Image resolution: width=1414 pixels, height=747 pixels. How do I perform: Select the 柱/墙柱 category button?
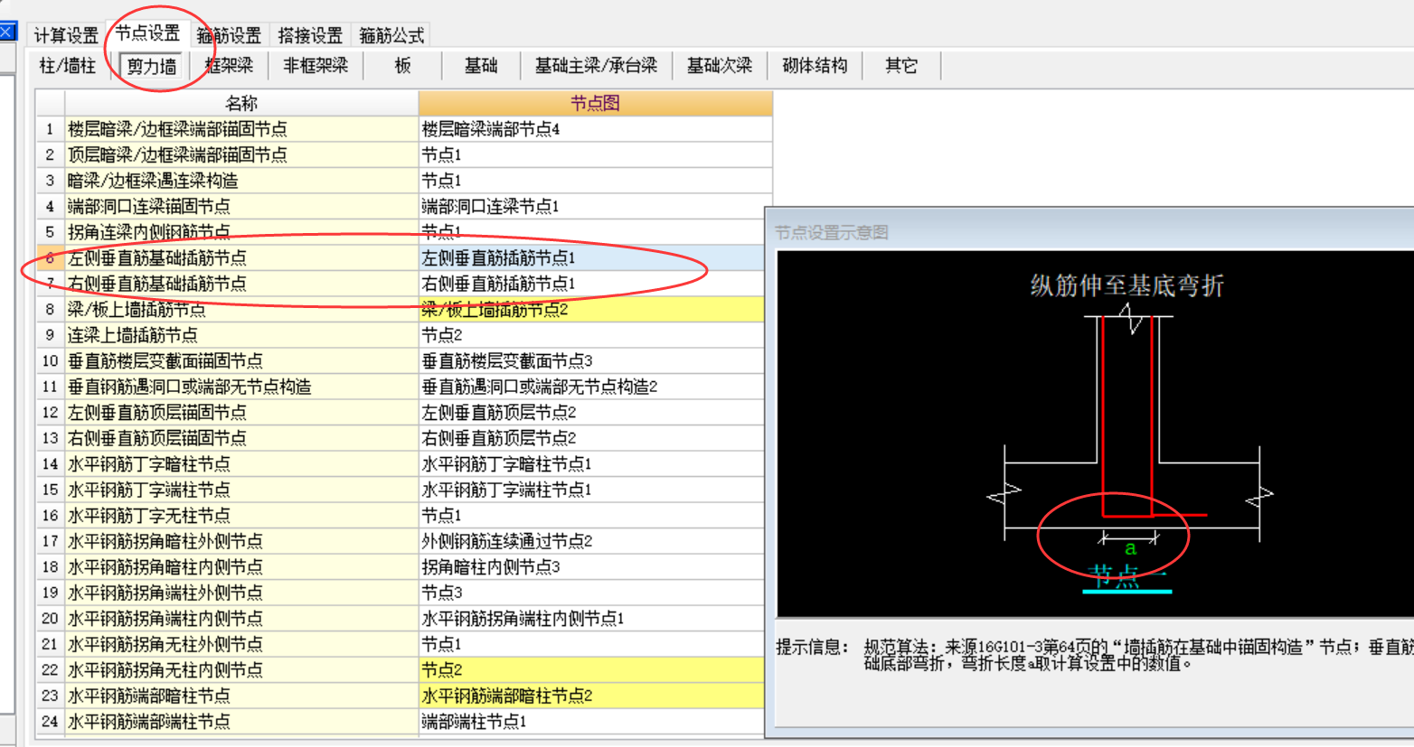tap(68, 66)
